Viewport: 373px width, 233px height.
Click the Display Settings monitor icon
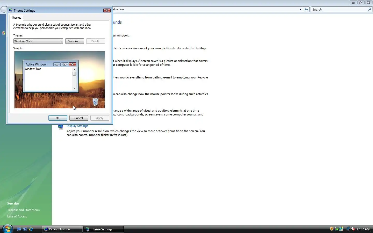pyautogui.click(x=61, y=127)
